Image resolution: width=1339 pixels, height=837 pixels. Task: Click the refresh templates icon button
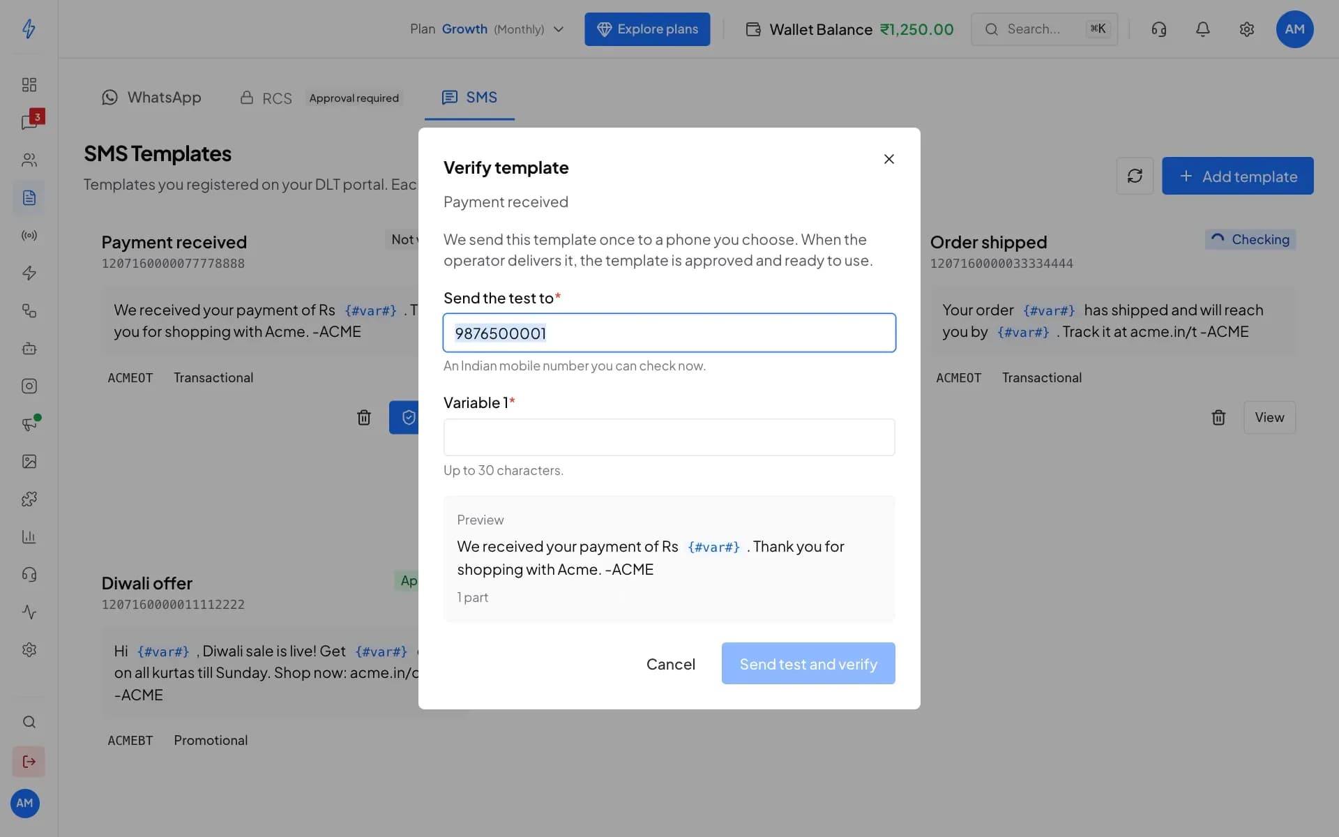coord(1135,176)
